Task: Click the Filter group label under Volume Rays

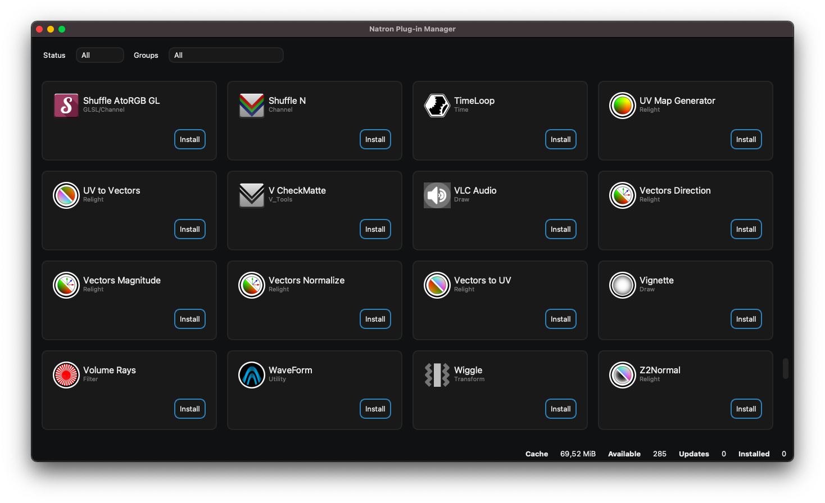Action: pyautogui.click(x=90, y=379)
